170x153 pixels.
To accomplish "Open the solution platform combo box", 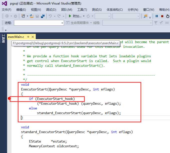I will click(126, 16).
